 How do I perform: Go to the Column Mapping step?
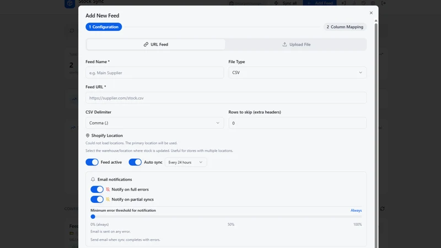tap(345, 27)
